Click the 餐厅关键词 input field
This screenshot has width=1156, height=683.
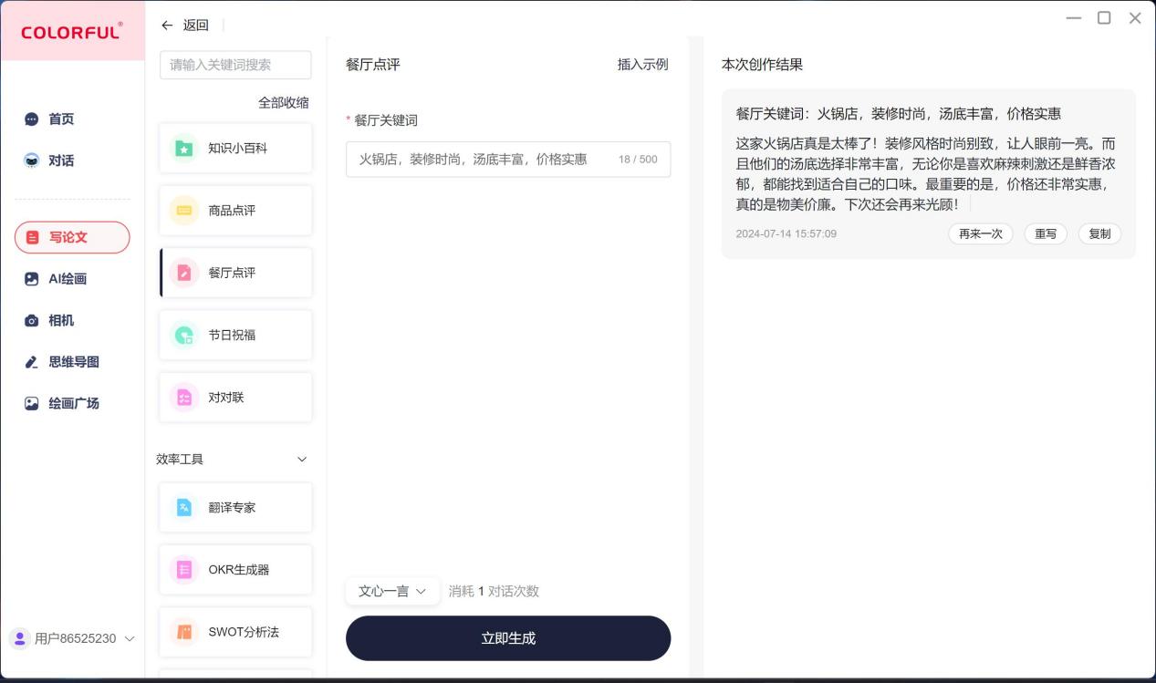[508, 160]
